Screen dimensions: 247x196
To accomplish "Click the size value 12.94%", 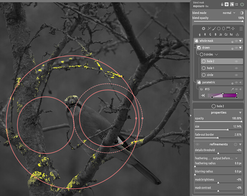I will click(237, 126).
